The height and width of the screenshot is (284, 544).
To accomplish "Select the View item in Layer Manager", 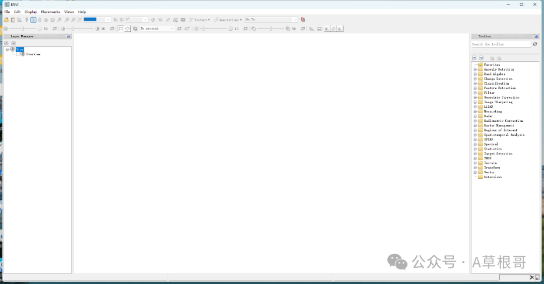I will 20,49.
